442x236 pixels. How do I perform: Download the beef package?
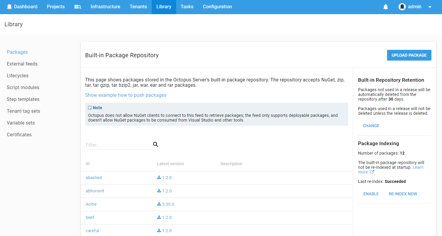click(159, 217)
